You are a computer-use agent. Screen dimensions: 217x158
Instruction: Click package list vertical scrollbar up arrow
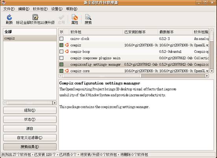click(211, 30)
